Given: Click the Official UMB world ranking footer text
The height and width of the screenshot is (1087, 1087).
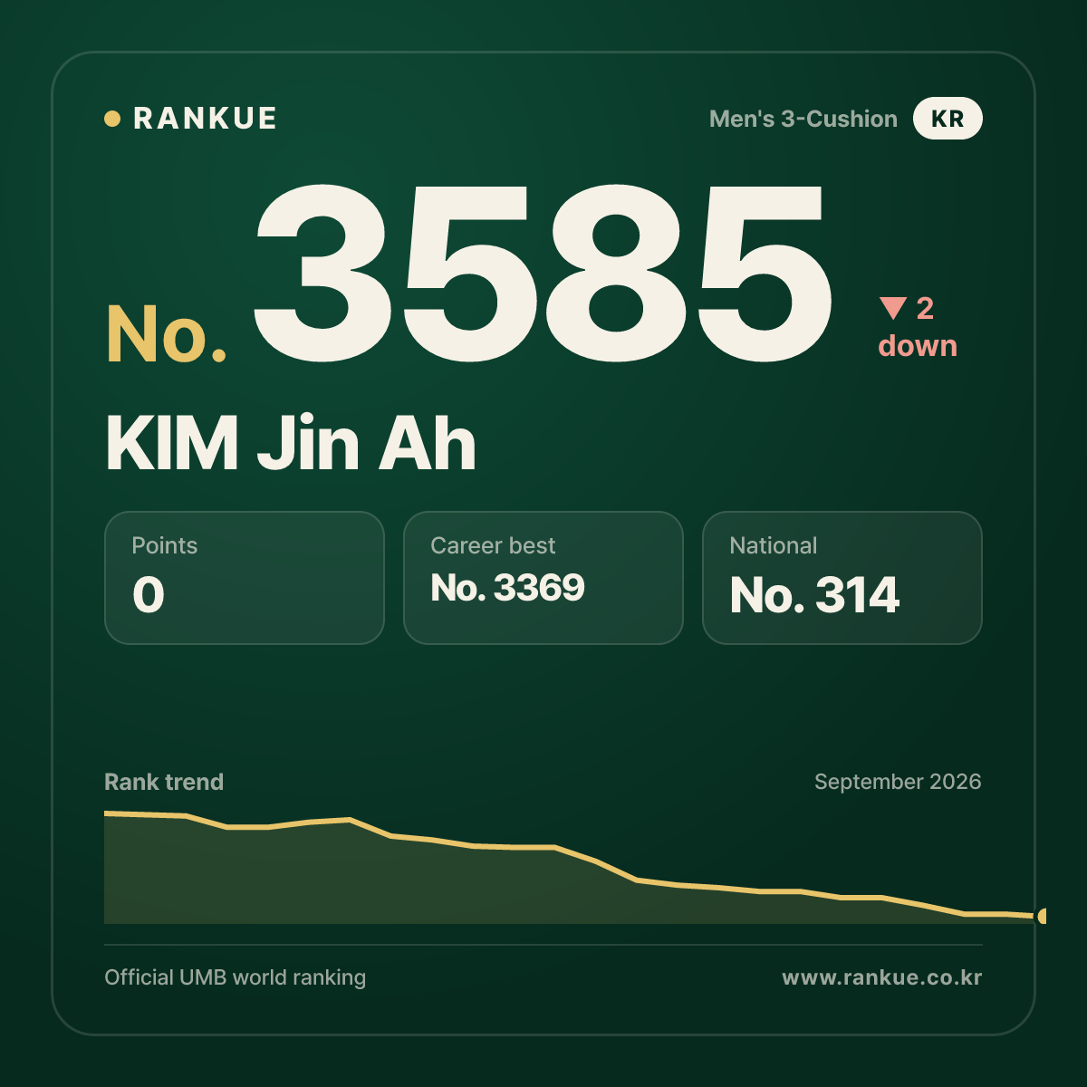Looking at the screenshot, I should pyautogui.click(x=236, y=977).
